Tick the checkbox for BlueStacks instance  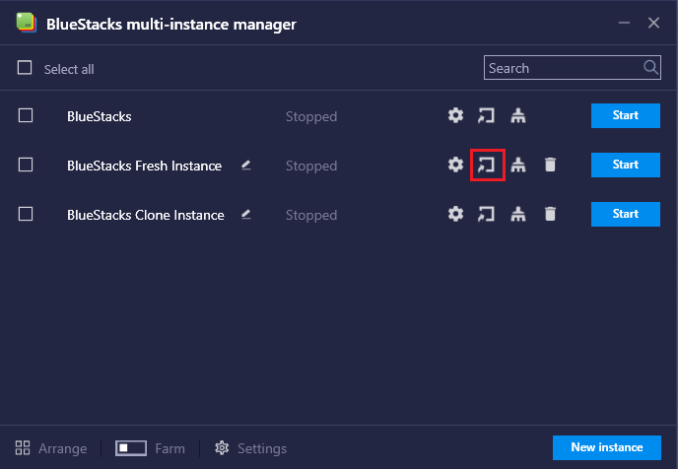[x=26, y=115]
